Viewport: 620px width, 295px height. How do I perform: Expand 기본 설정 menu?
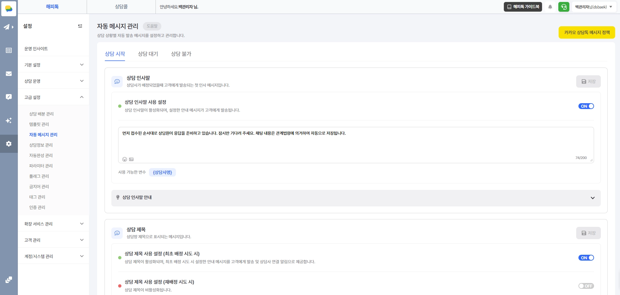[x=54, y=65]
